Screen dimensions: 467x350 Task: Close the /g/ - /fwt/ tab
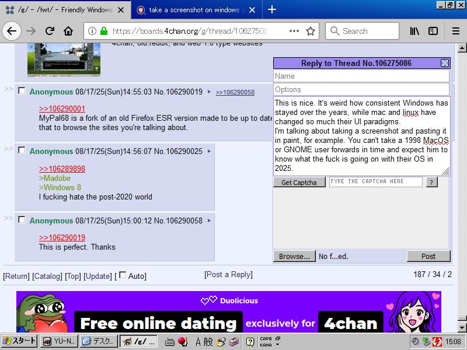pos(121,10)
